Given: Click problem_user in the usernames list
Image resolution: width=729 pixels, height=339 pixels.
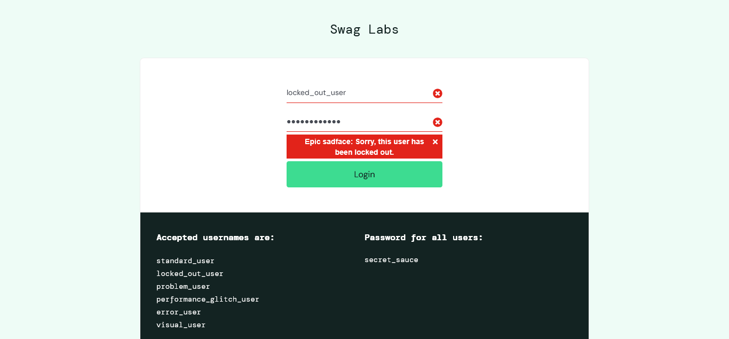Looking at the screenshot, I should [x=183, y=286].
